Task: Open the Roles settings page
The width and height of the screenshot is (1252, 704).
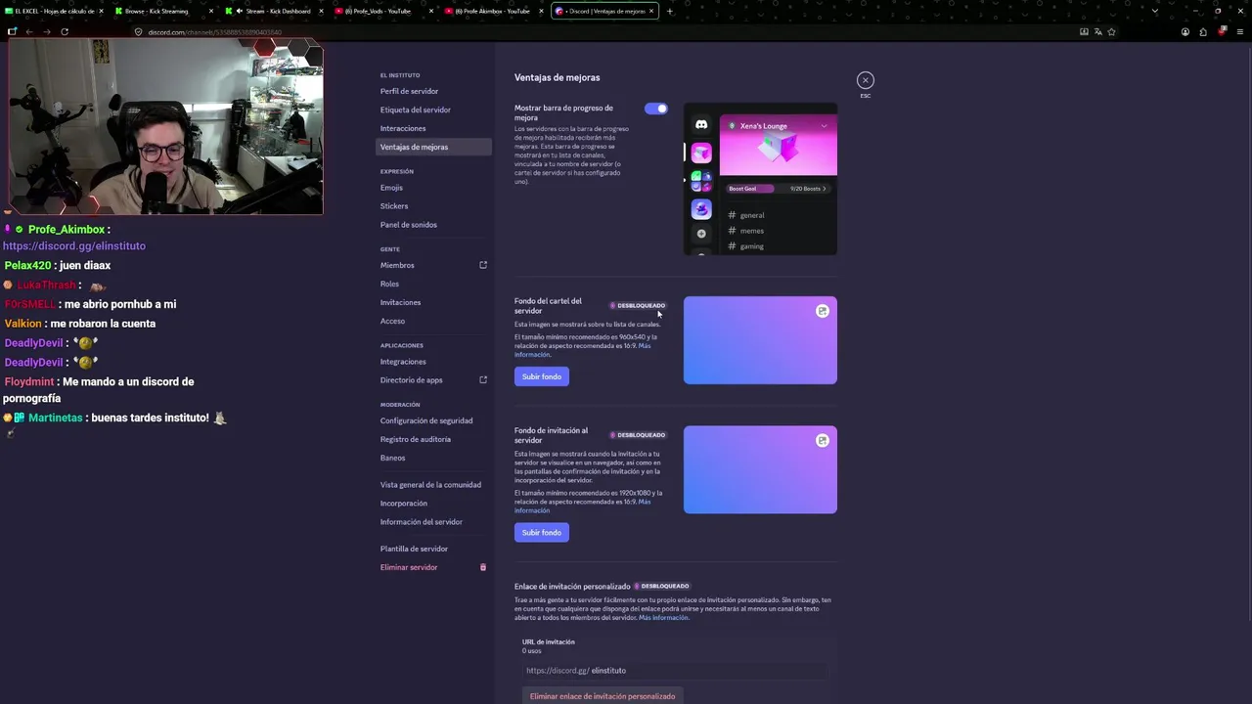Action: coord(433,284)
